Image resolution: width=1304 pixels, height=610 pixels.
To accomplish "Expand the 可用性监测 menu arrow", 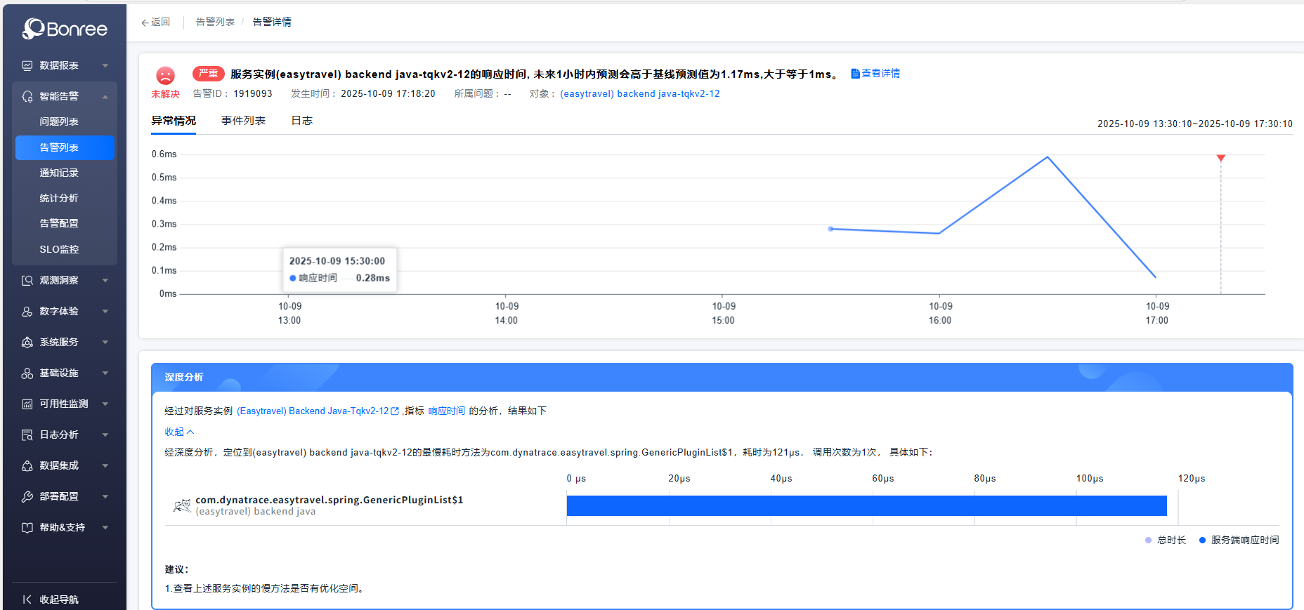I will [x=105, y=404].
